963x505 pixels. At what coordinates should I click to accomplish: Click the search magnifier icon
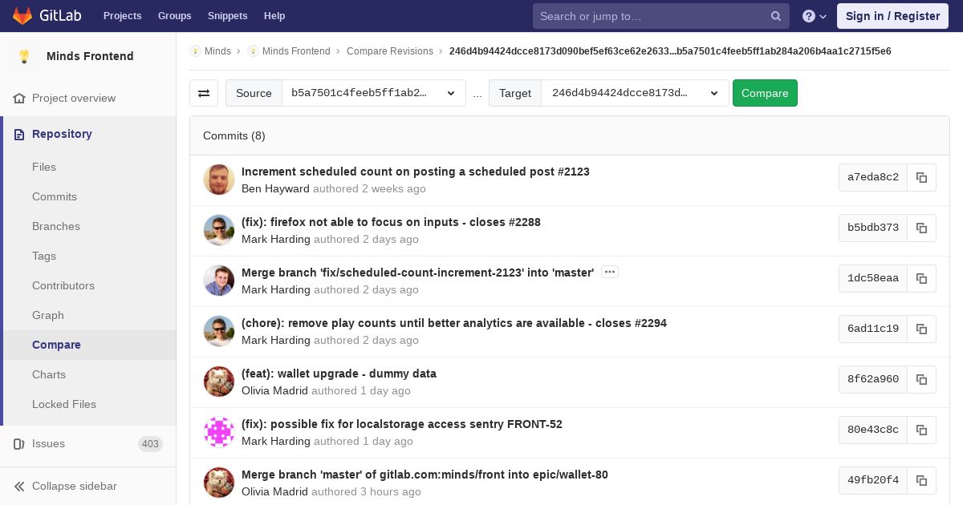pyautogui.click(x=776, y=16)
